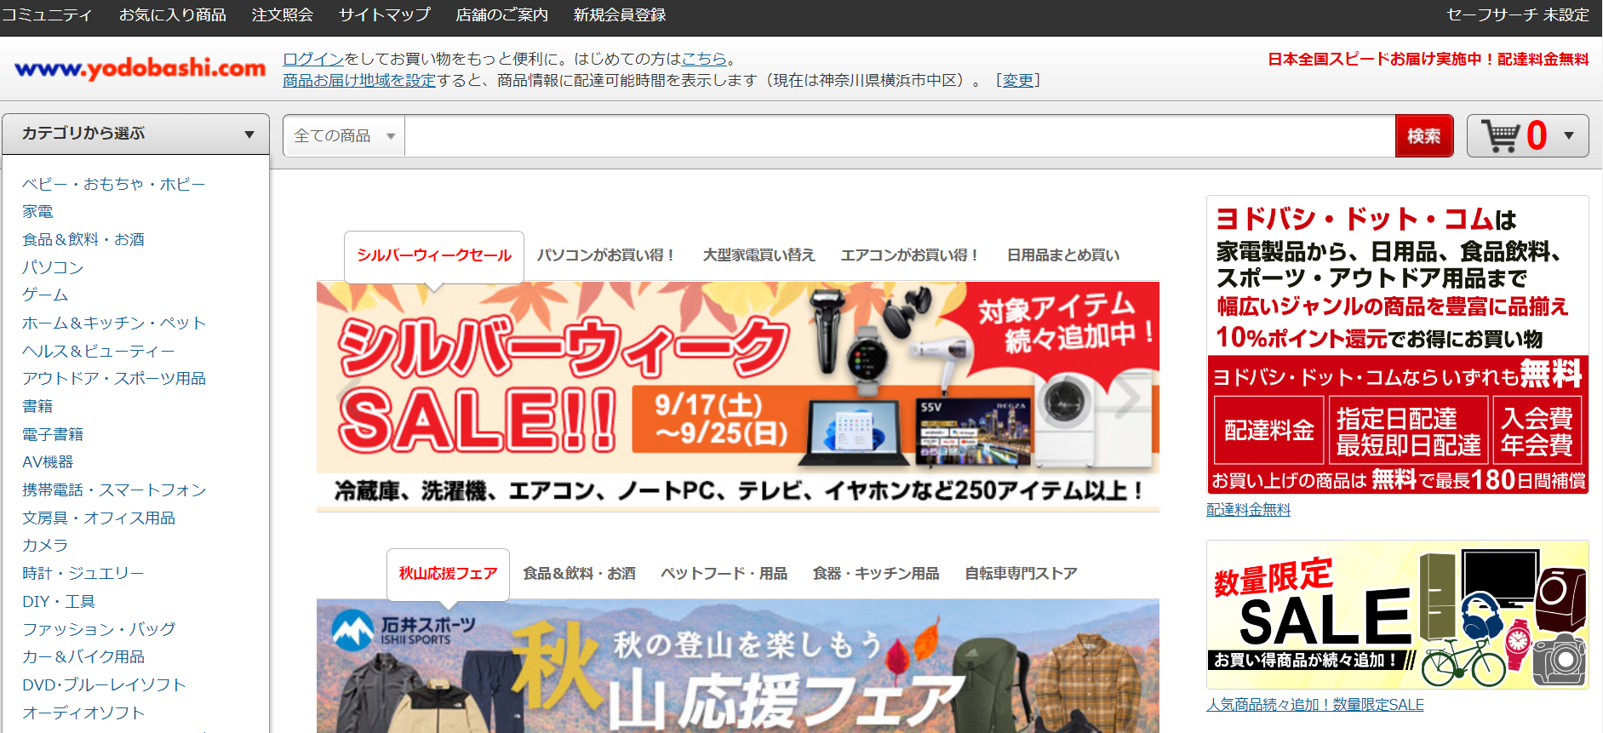Image resolution: width=1603 pixels, height=733 pixels.
Task: Open 時計・ジュエリー category
Action: pyautogui.click(x=83, y=573)
